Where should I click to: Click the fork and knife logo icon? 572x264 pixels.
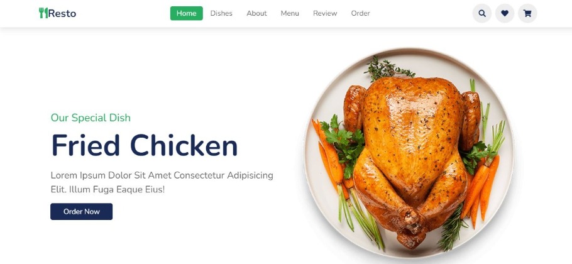[x=43, y=13]
